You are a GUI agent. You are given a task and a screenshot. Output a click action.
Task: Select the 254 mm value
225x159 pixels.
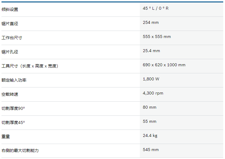150,22
